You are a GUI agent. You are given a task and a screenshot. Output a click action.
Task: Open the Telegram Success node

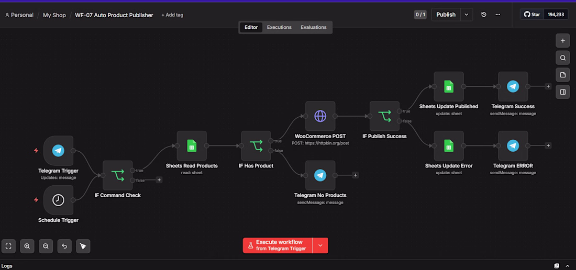tap(513, 86)
